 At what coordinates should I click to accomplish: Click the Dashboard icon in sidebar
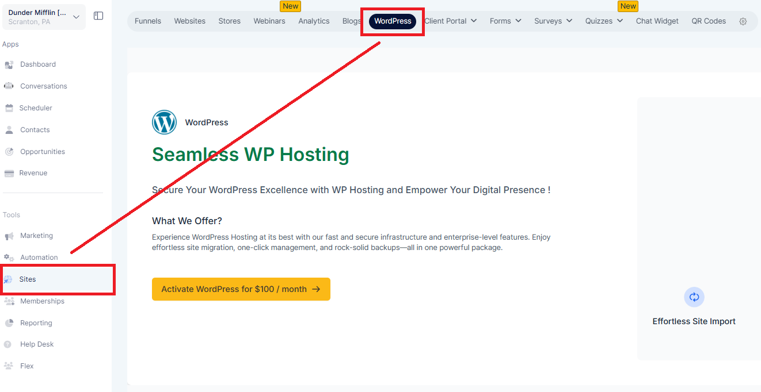(9, 64)
